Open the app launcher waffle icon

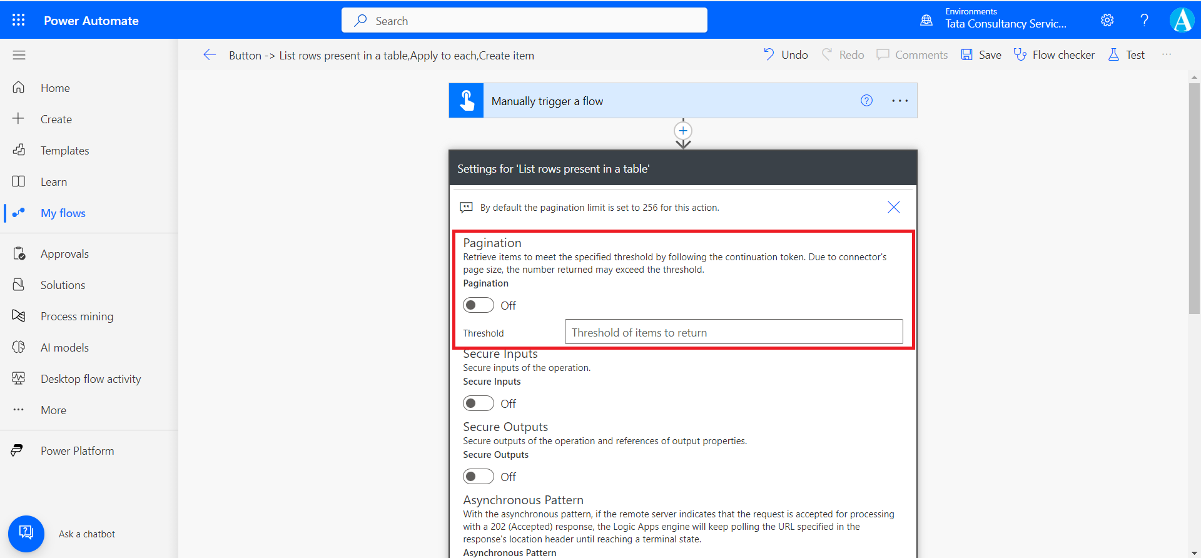pyautogui.click(x=19, y=20)
